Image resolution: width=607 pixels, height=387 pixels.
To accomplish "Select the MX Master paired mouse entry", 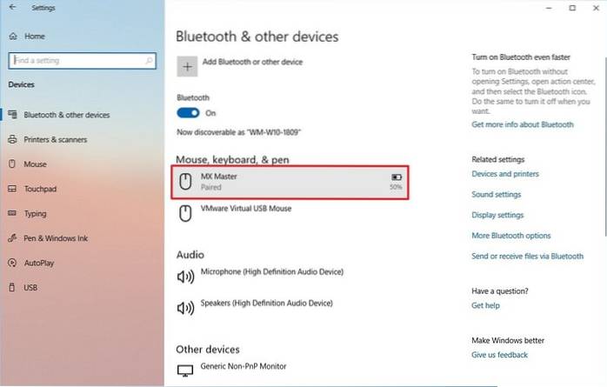I will tap(290, 182).
